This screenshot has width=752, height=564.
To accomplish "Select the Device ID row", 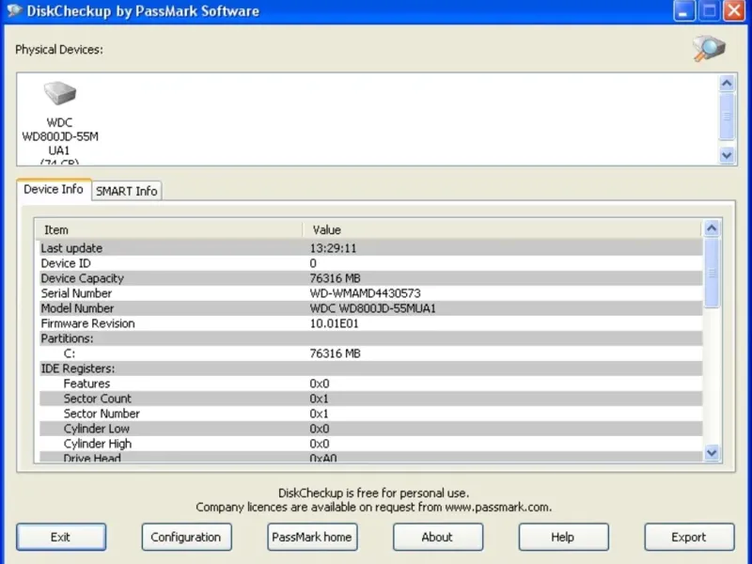I will tap(370, 263).
